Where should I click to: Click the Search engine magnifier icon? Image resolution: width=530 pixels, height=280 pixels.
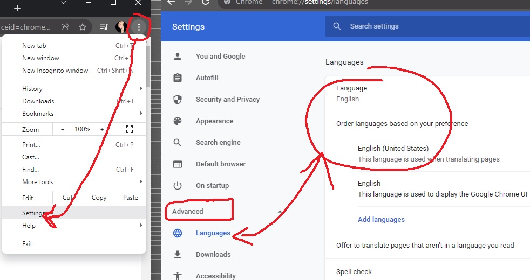(x=178, y=142)
